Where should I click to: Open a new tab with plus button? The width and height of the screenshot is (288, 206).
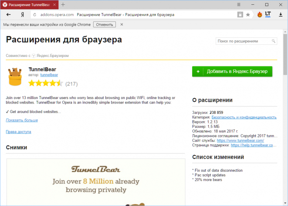pos(63,5)
